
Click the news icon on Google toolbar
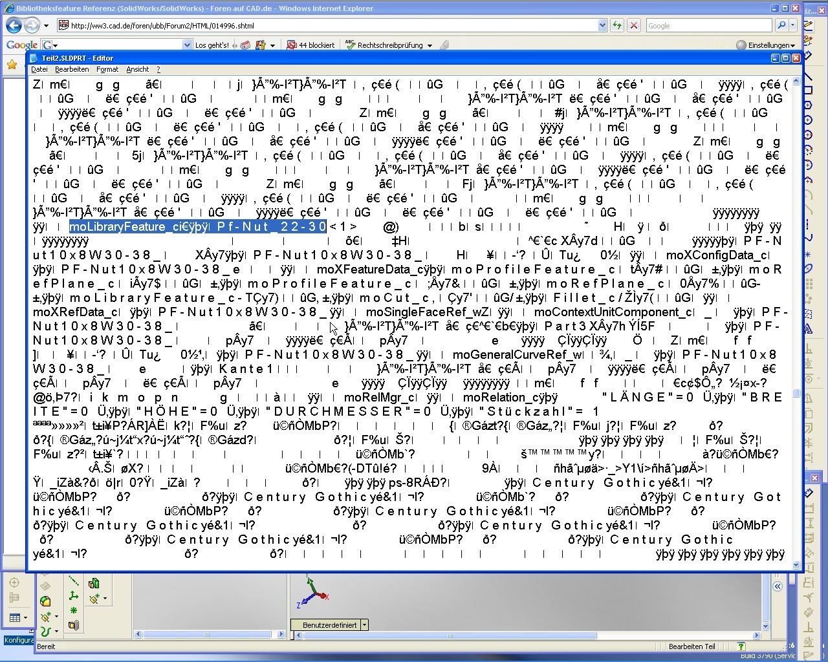tap(245, 45)
